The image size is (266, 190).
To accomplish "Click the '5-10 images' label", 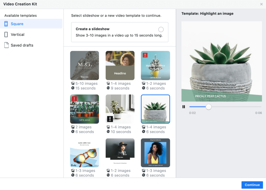I will 87,84.
